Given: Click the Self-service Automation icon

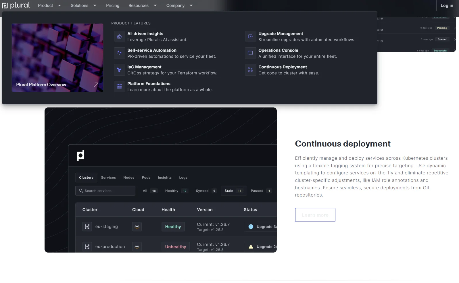Looking at the screenshot, I should pyautogui.click(x=119, y=53).
